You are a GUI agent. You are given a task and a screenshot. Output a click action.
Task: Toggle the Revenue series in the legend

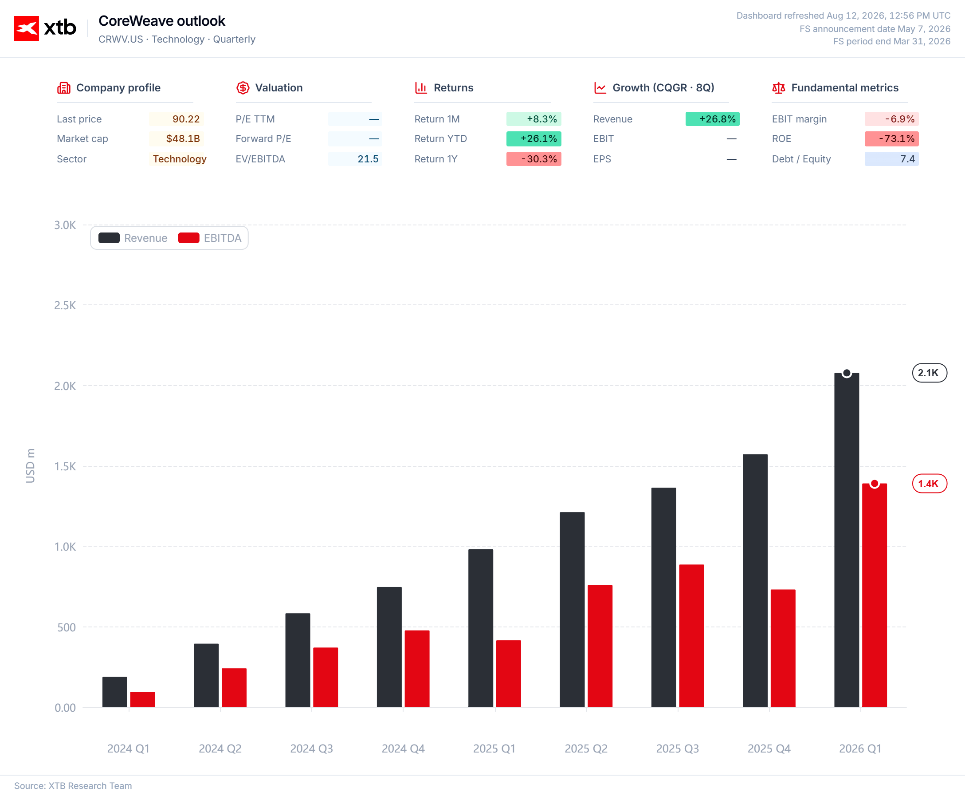coord(133,238)
